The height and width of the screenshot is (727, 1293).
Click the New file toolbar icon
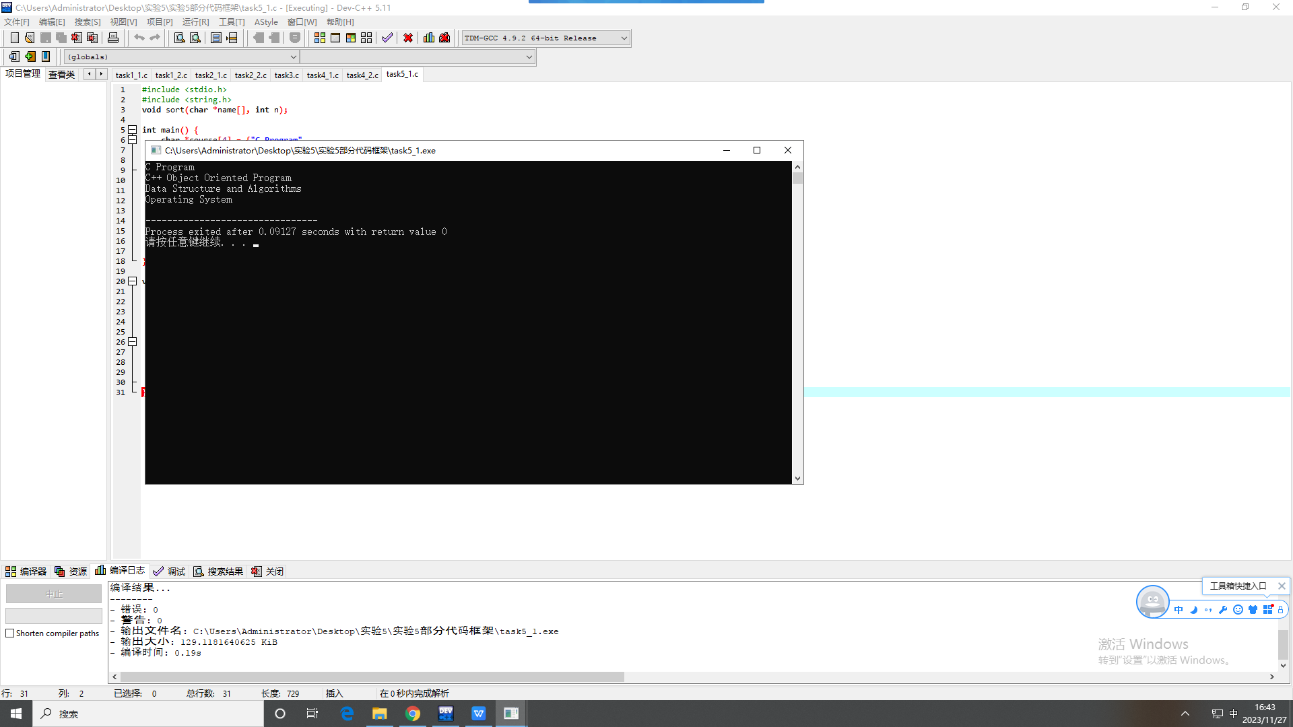coord(14,38)
